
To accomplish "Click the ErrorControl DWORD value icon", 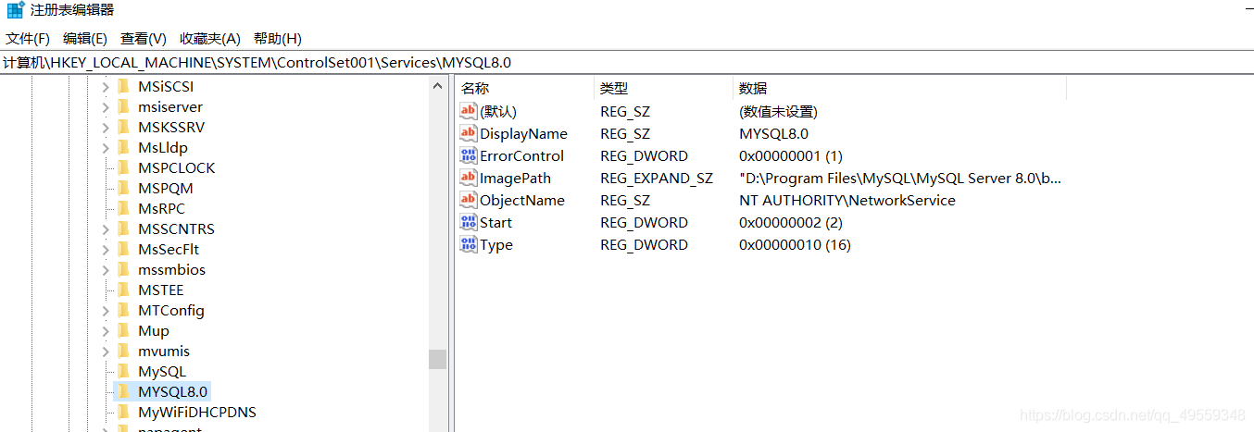I will click(469, 155).
